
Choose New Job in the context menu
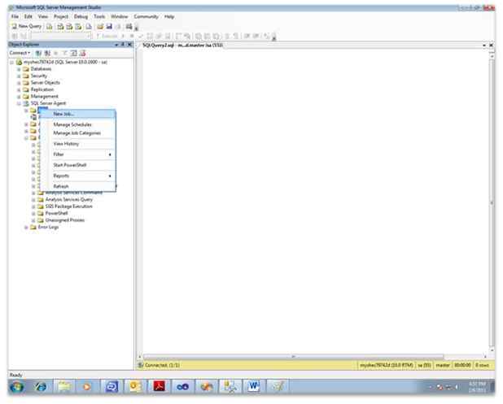pyautogui.click(x=77, y=114)
